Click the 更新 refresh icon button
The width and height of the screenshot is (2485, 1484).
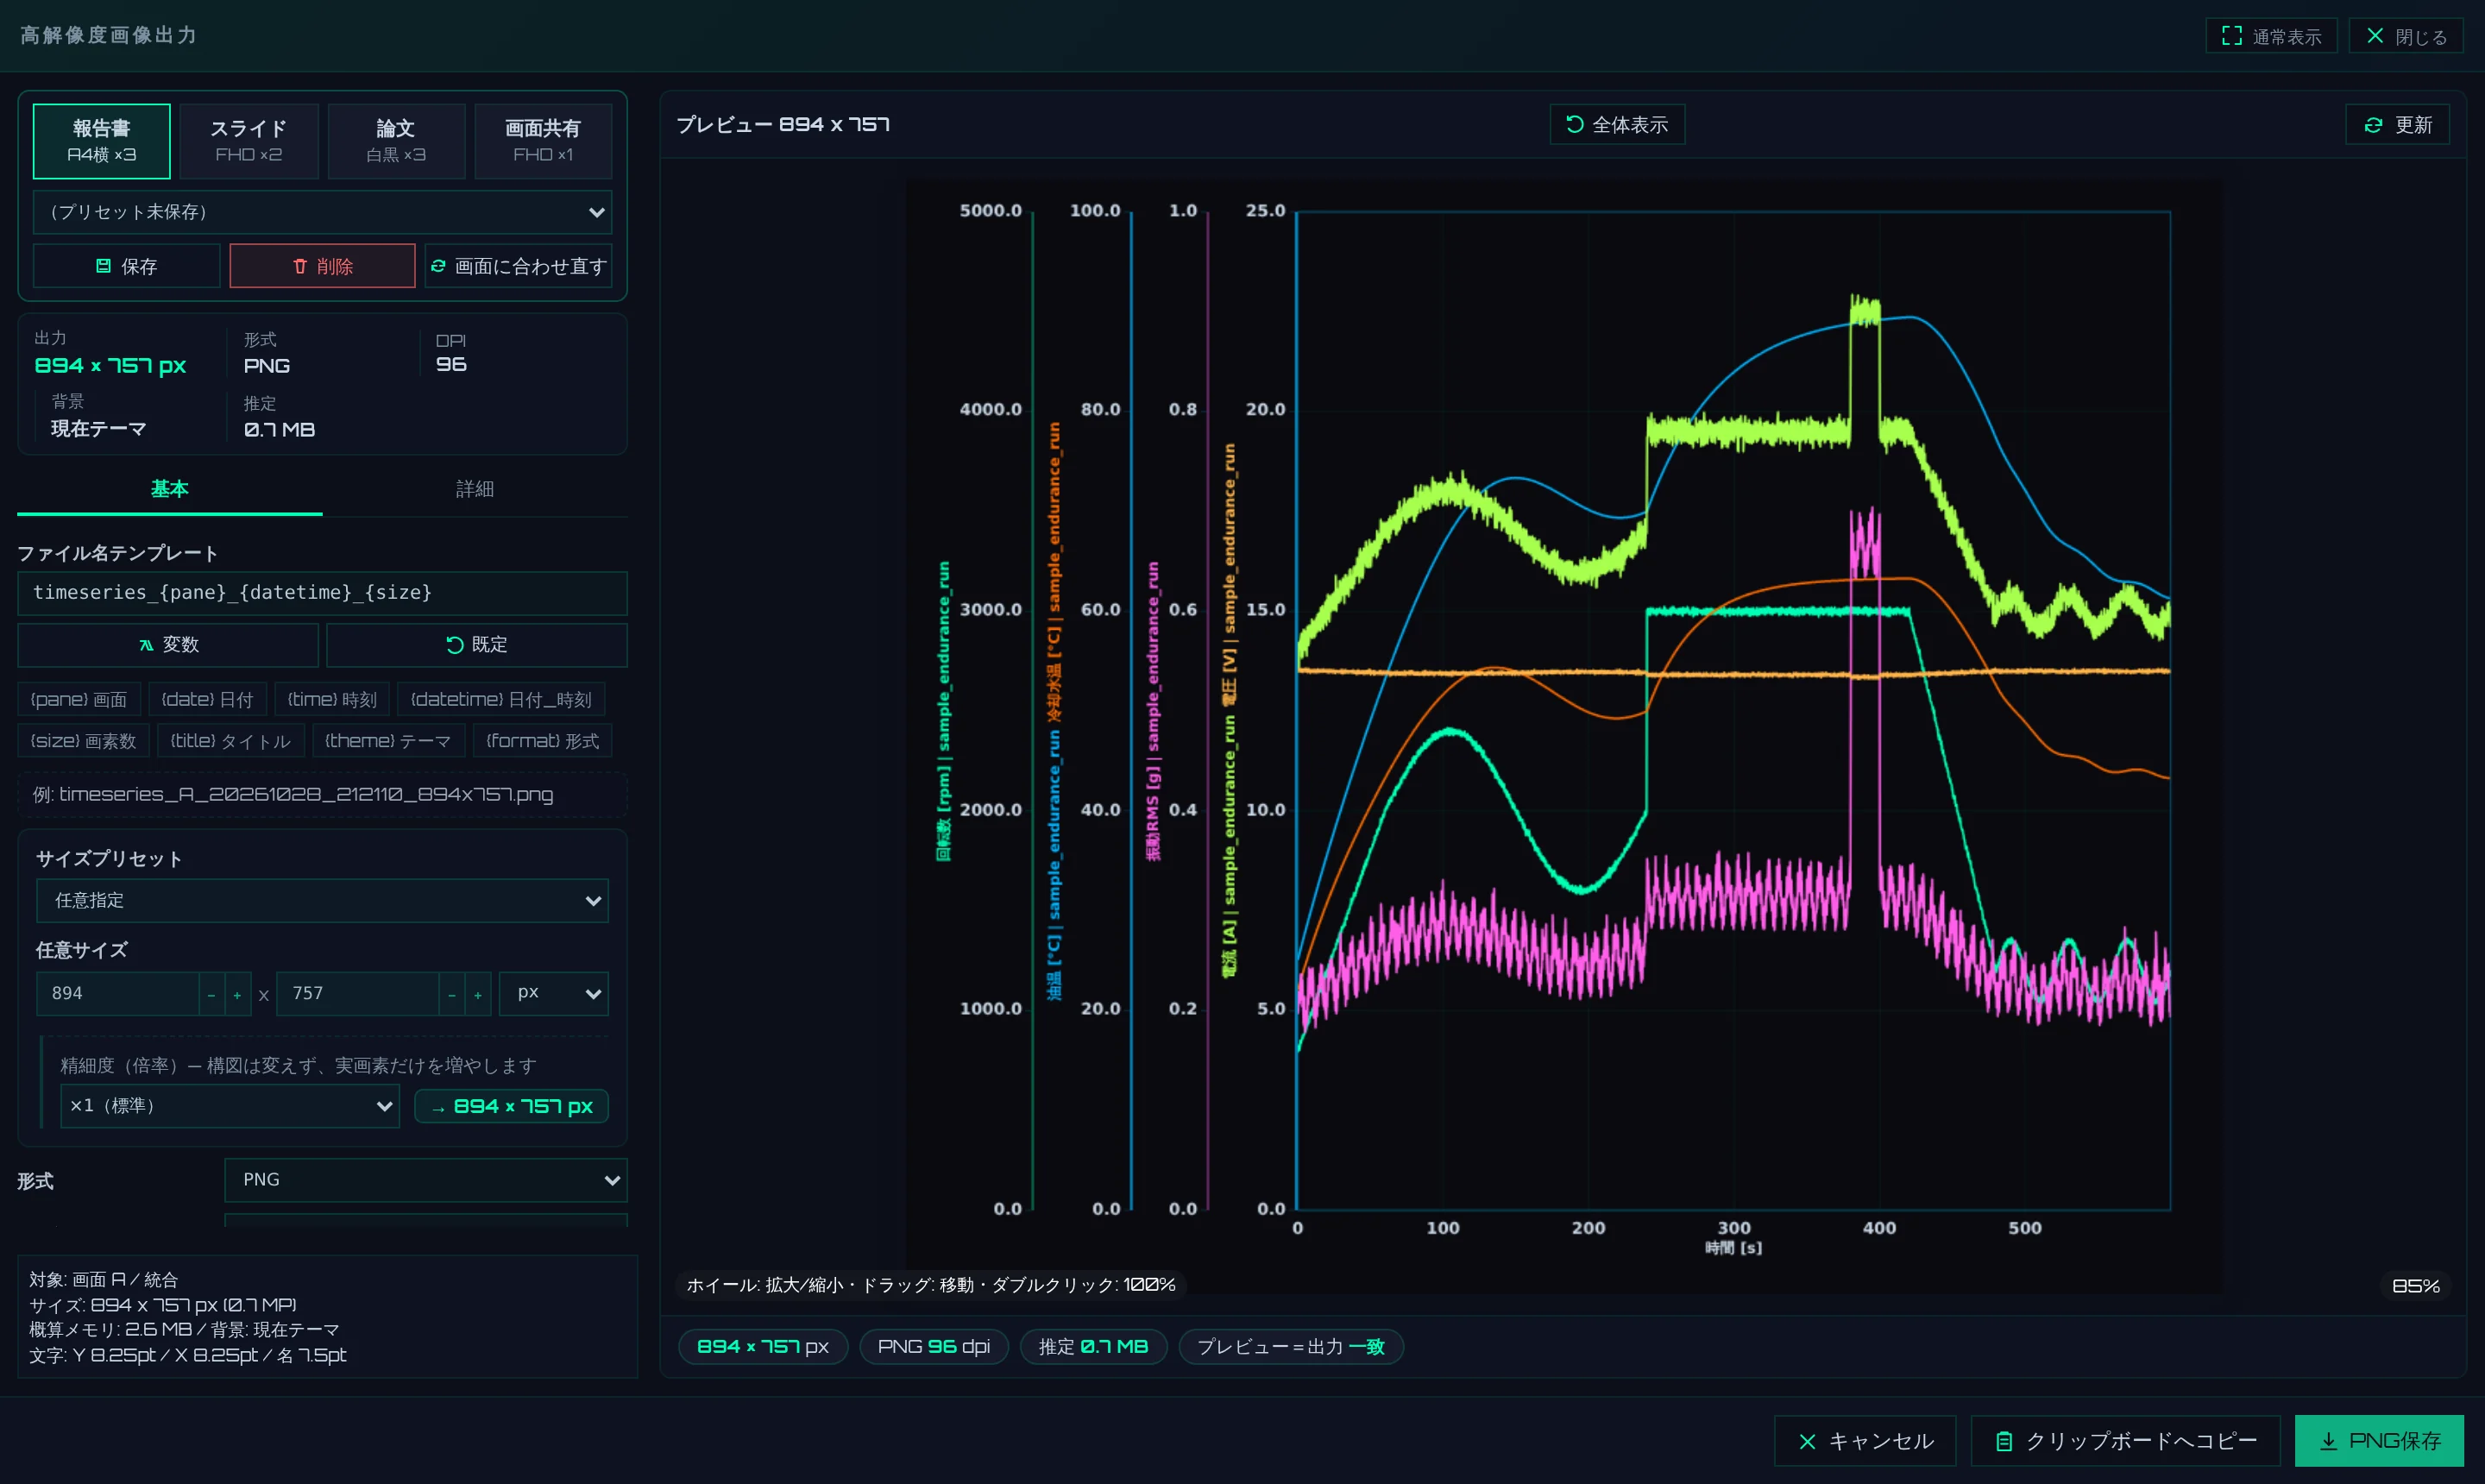tap(2372, 125)
